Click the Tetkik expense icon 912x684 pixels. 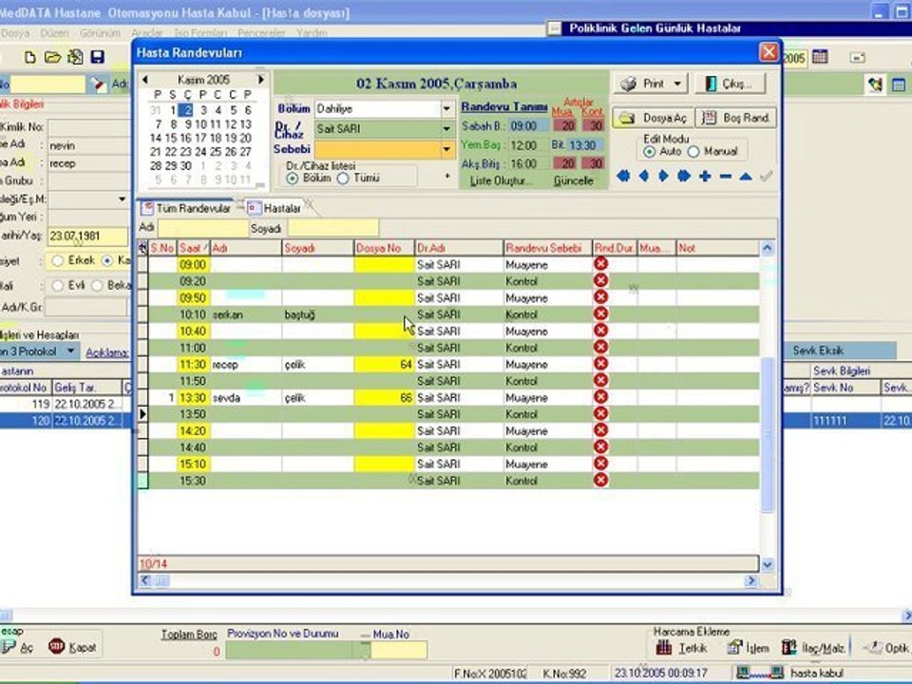pyautogui.click(x=664, y=647)
